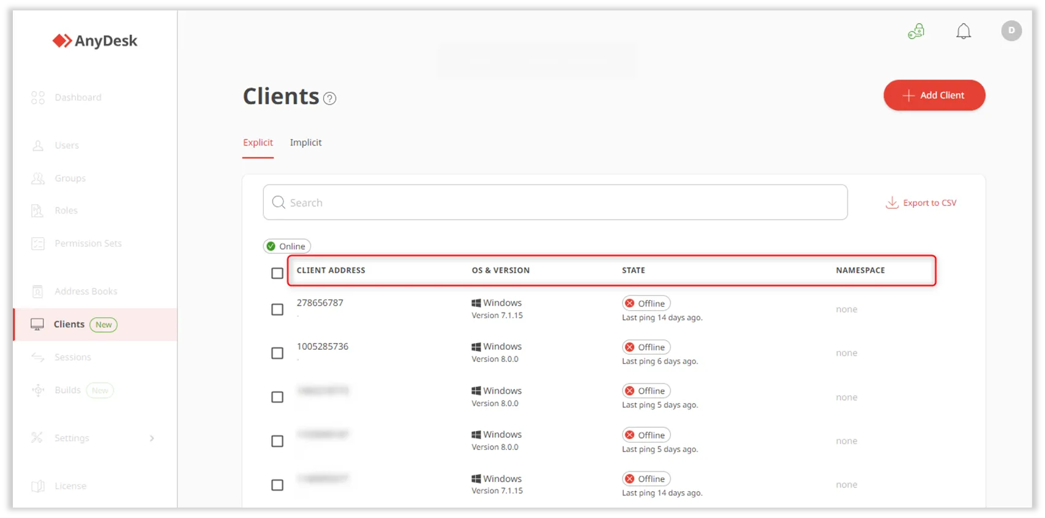Open the user avatar D icon

[x=1011, y=31]
